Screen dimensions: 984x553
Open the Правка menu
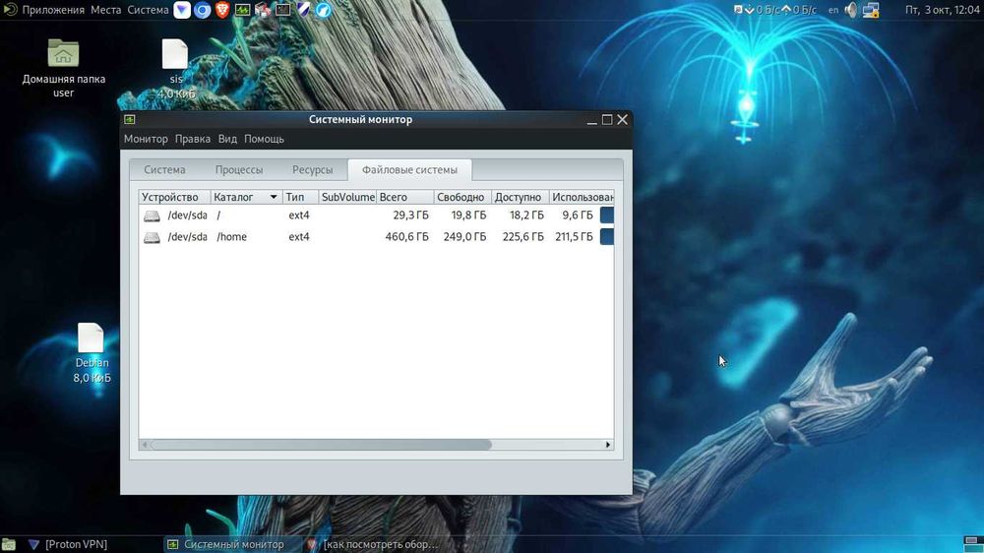point(193,139)
